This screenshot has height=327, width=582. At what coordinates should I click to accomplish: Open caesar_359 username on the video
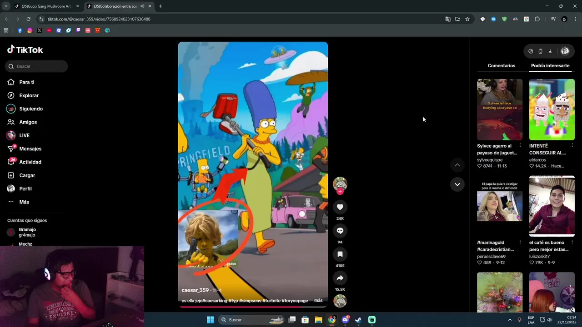(195, 290)
